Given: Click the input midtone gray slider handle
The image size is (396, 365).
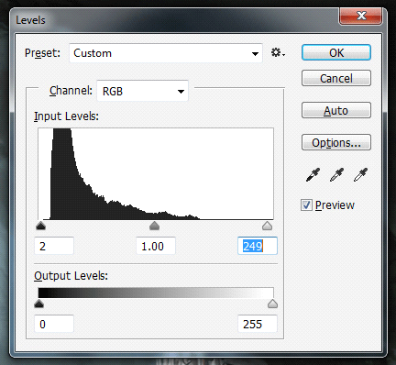Looking at the screenshot, I should (x=155, y=226).
